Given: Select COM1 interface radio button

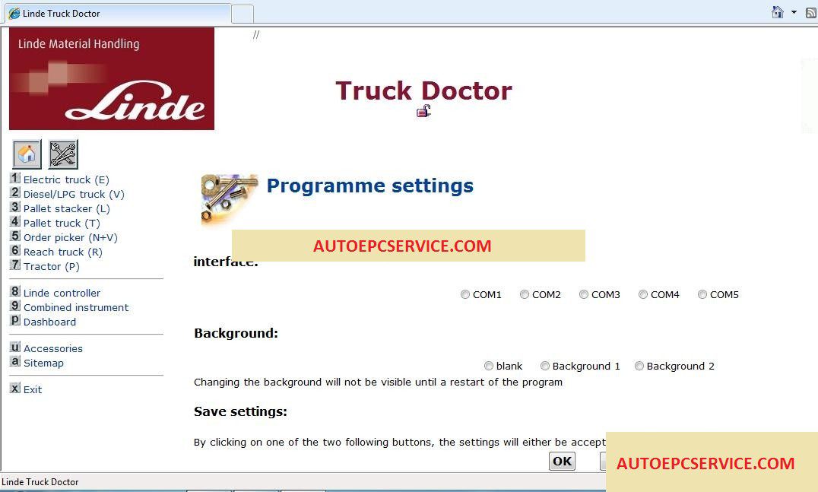Looking at the screenshot, I should tap(464, 294).
